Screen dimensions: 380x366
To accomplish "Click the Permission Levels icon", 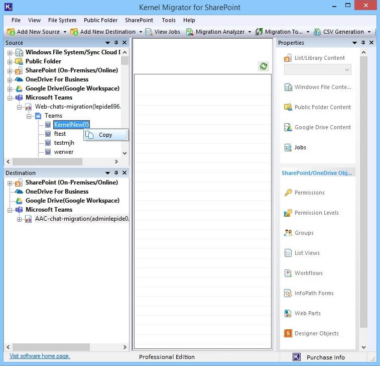I will [x=288, y=213].
